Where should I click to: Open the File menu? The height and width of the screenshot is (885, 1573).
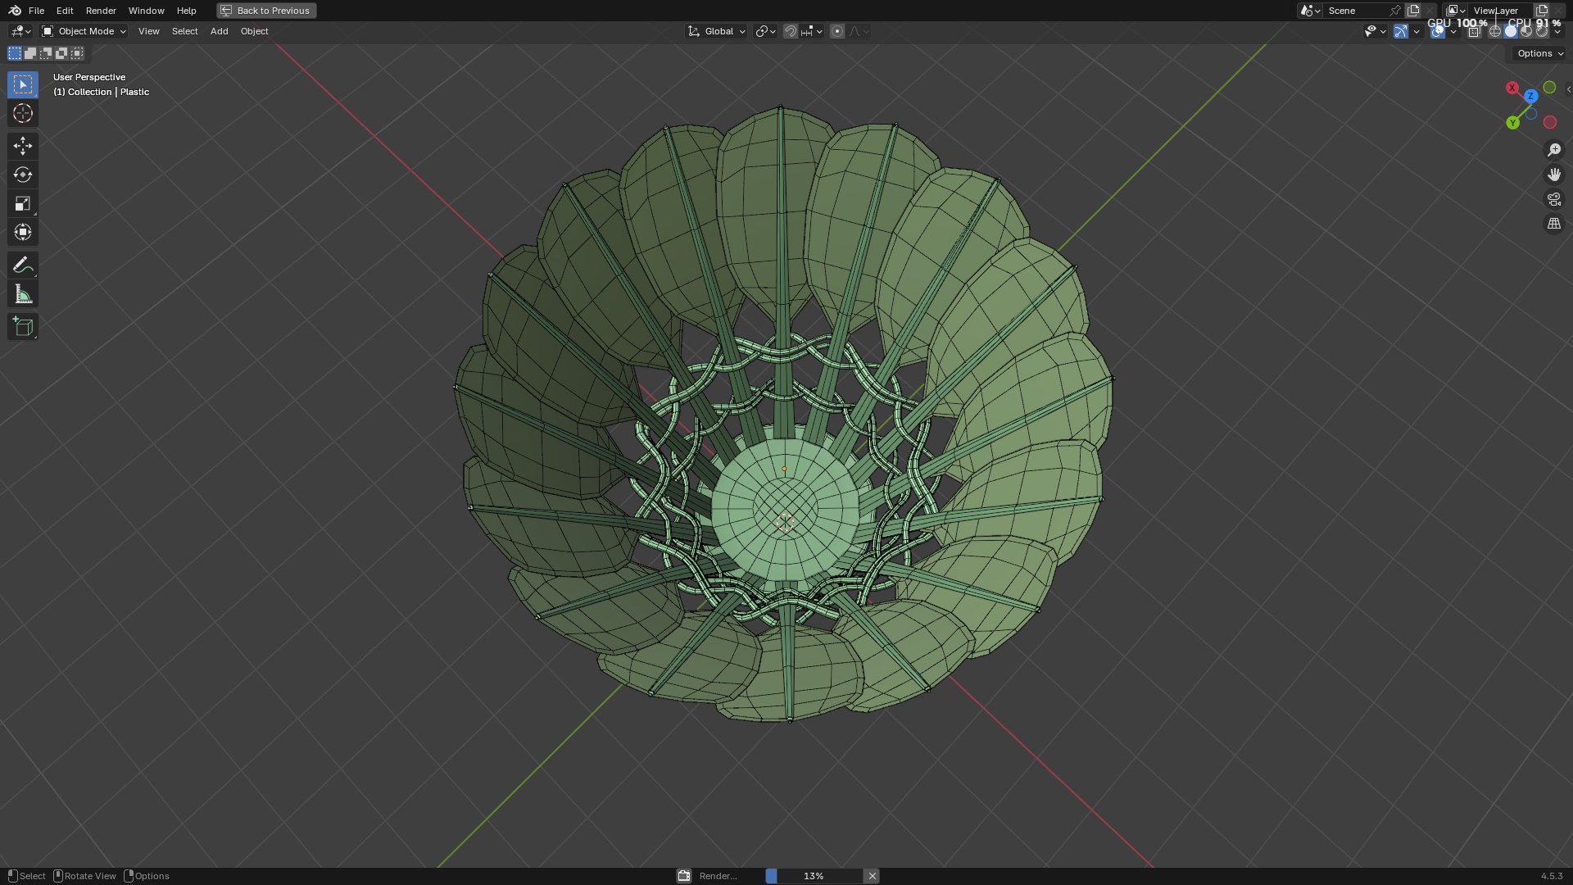click(x=36, y=11)
